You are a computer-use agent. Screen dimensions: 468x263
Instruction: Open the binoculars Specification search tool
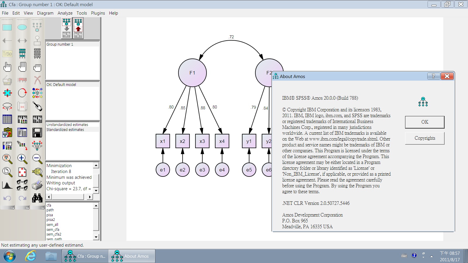pyautogui.click(x=37, y=198)
